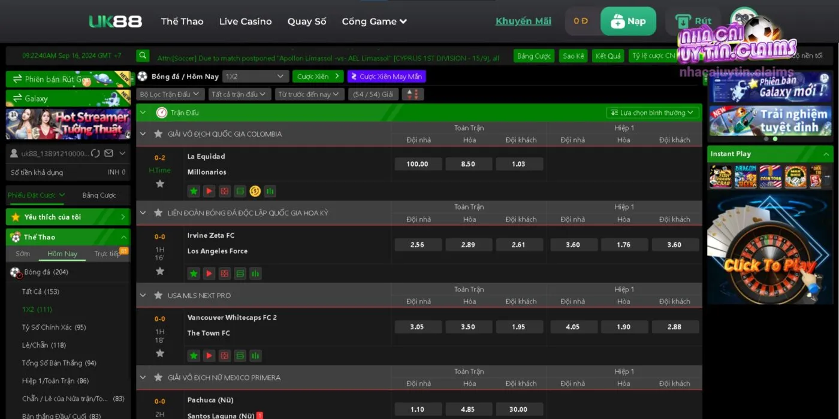Click the refresh balance icon beside username
The image size is (839, 419).
[x=95, y=153]
